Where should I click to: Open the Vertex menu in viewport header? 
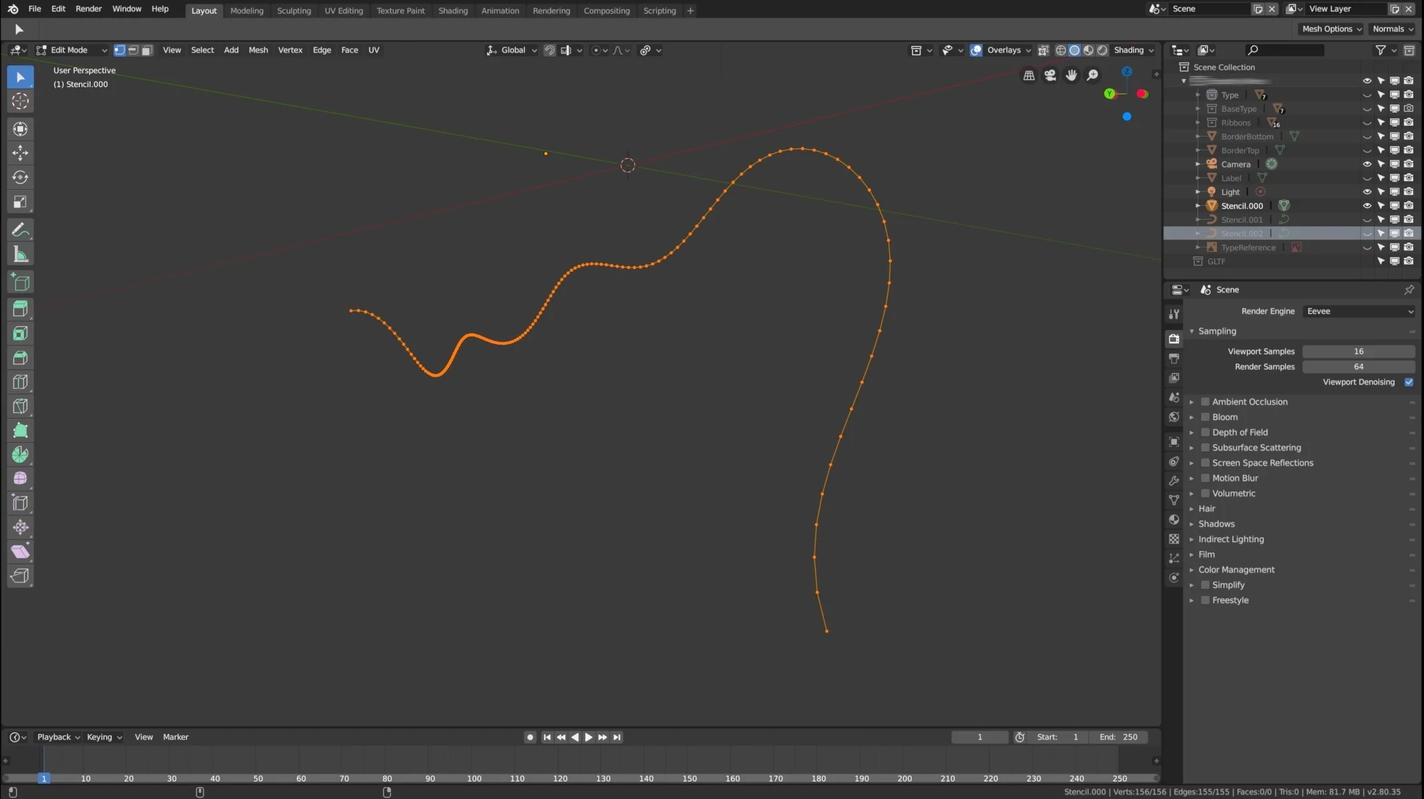(x=290, y=50)
